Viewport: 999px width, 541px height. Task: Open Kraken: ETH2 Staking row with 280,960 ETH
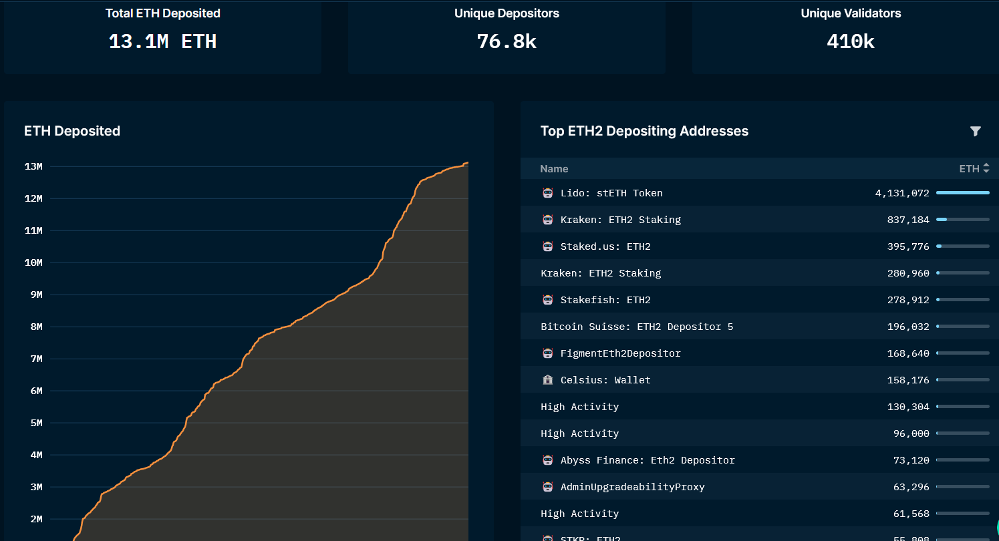[601, 273]
